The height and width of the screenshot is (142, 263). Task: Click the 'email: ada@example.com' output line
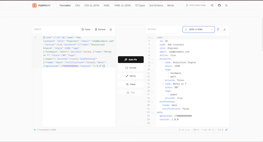click(174, 52)
